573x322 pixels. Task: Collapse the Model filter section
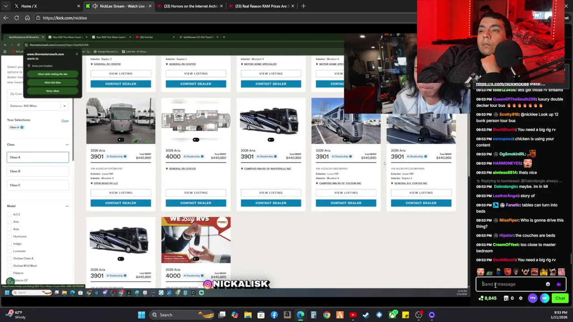pyautogui.click(x=67, y=206)
